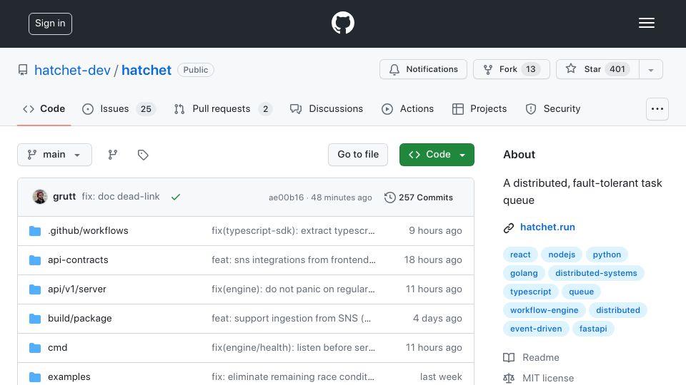Select the nodejs topic tag

(x=562, y=255)
